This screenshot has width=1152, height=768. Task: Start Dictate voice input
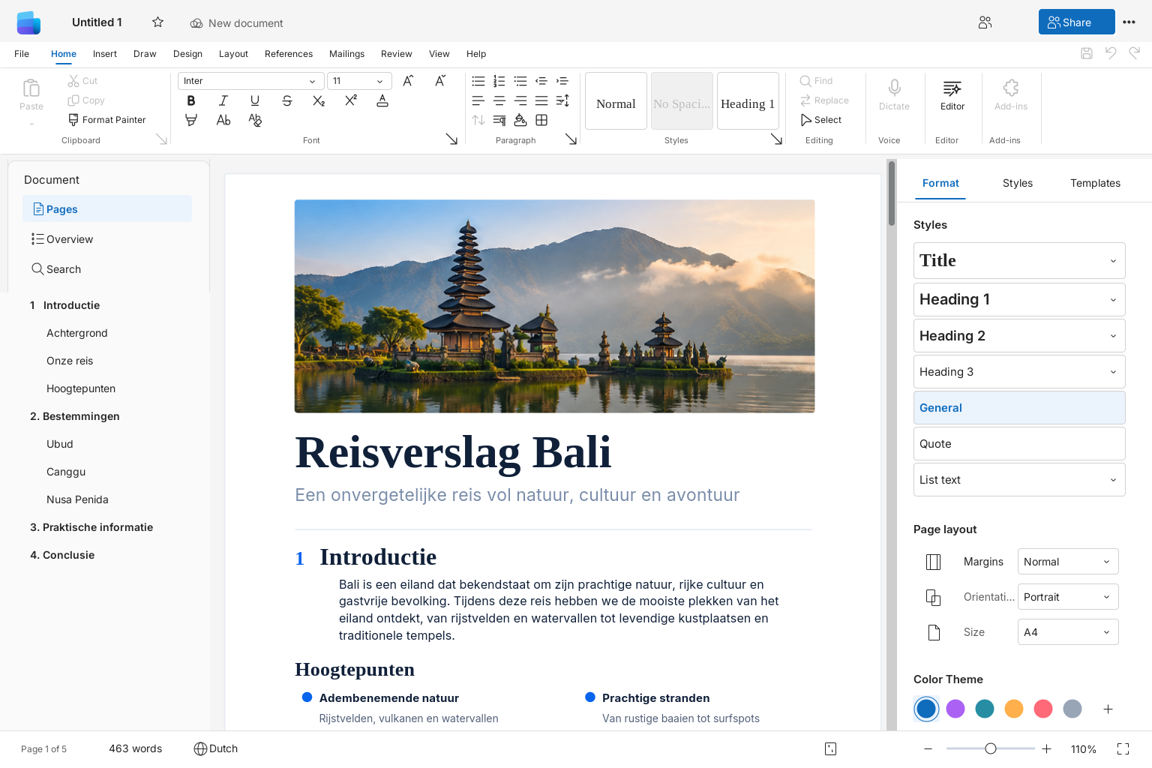[894, 95]
